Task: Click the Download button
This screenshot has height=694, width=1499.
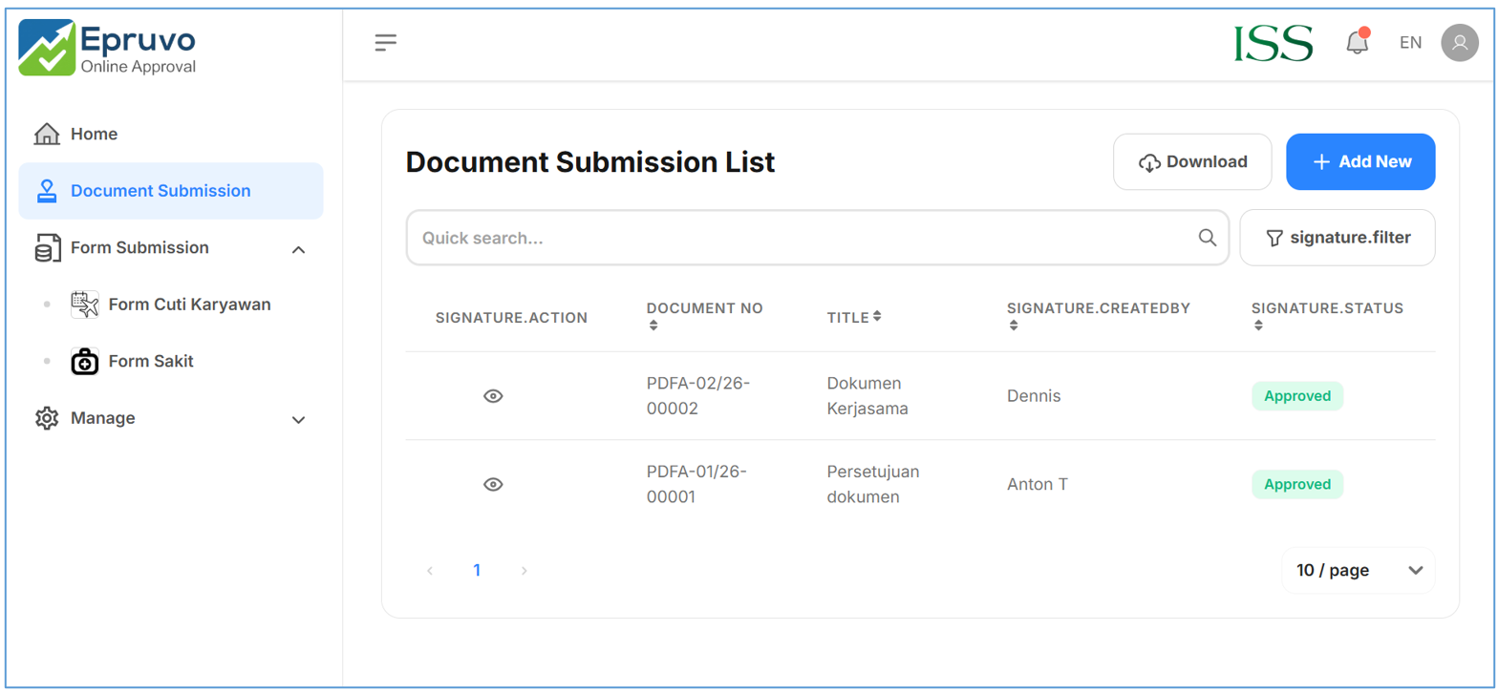Action: click(1191, 162)
